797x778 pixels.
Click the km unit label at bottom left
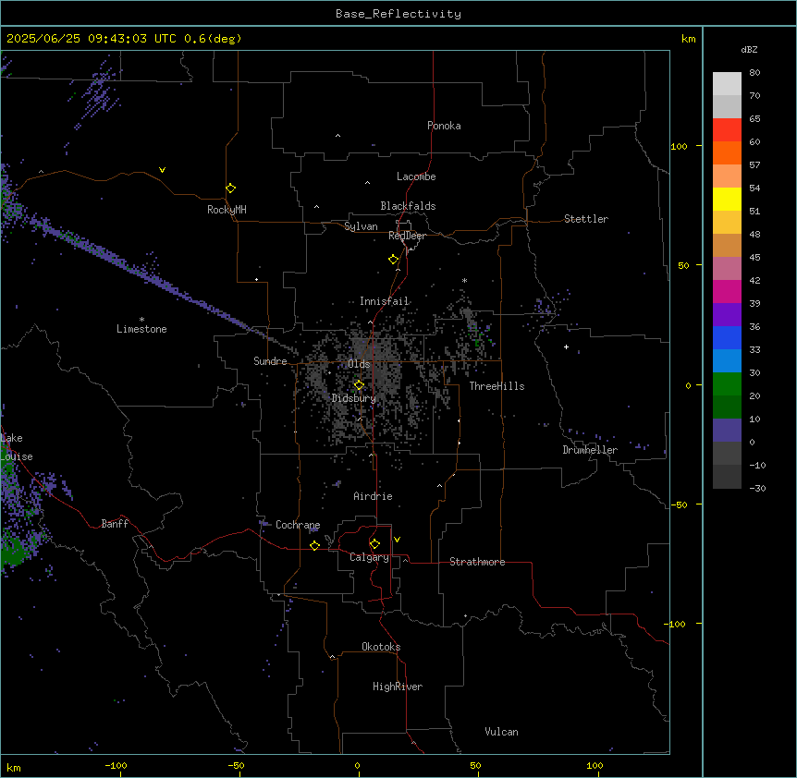(x=14, y=767)
